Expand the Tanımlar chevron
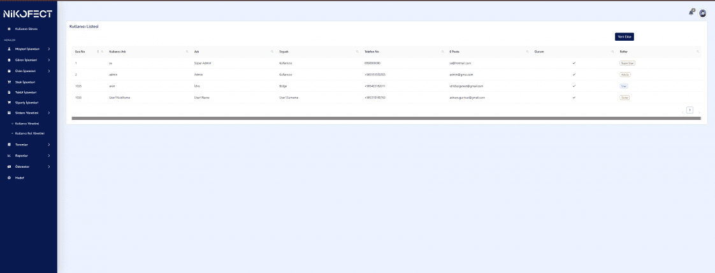Image resolution: width=715 pixels, height=273 pixels. (x=49, y=144)
